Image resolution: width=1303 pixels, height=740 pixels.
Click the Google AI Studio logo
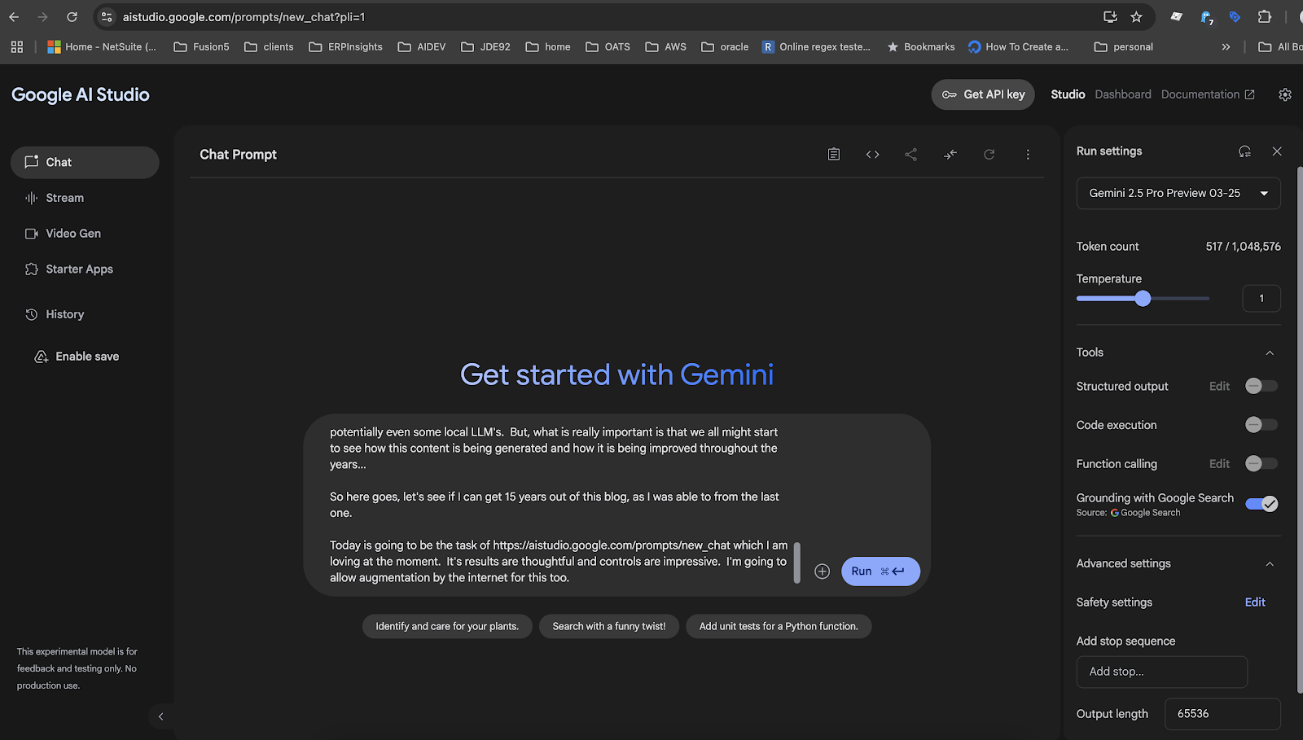point(81,94)
